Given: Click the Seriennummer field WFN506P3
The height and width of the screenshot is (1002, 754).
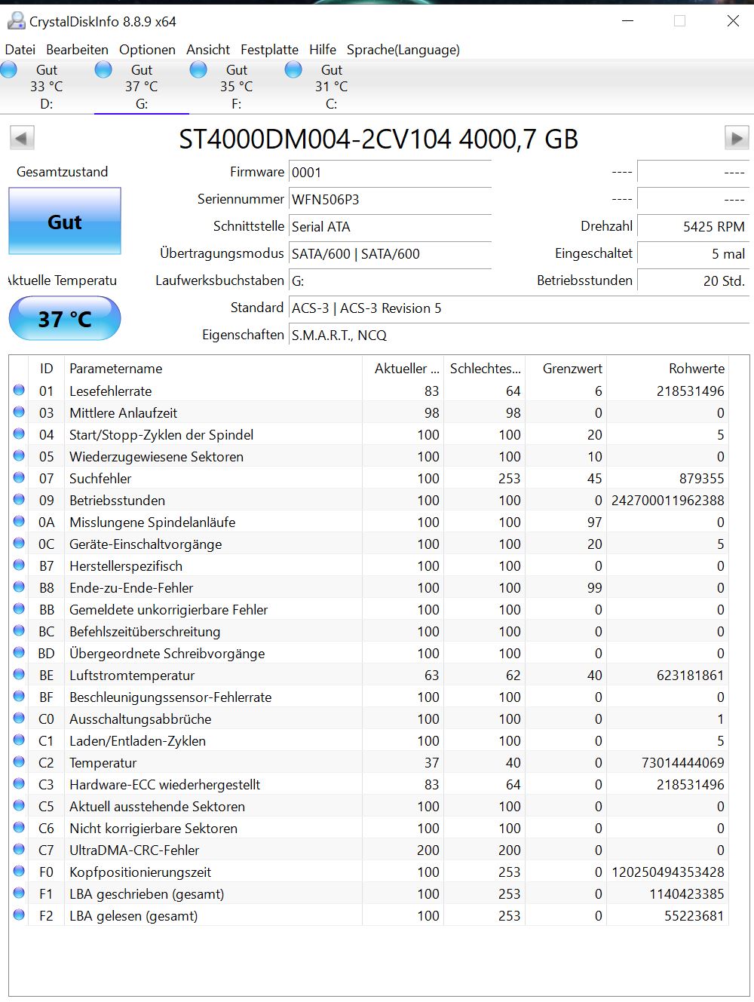Looking at the screenshot, I should pos(390,200).
